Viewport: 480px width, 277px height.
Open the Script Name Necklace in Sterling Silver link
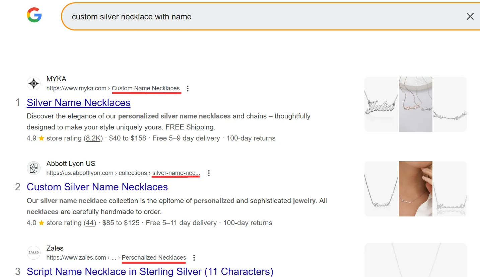coord(150,272)
